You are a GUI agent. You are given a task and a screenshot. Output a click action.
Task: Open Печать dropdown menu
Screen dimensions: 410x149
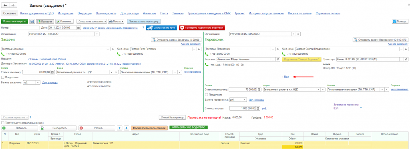tap(116, 22)
